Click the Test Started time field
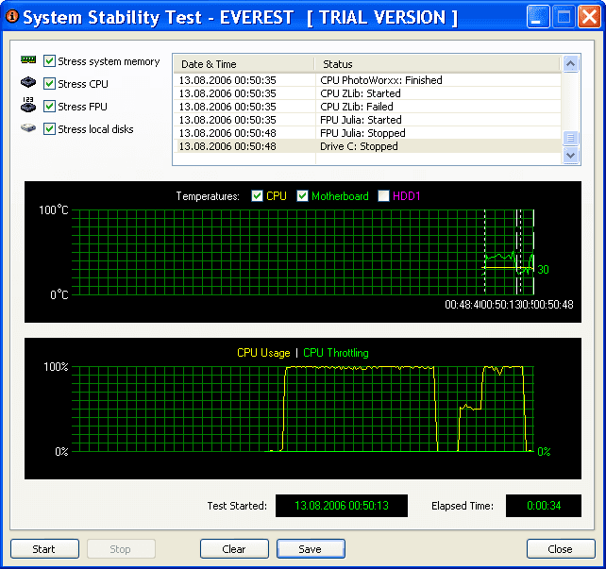 (x=342, y=505)
